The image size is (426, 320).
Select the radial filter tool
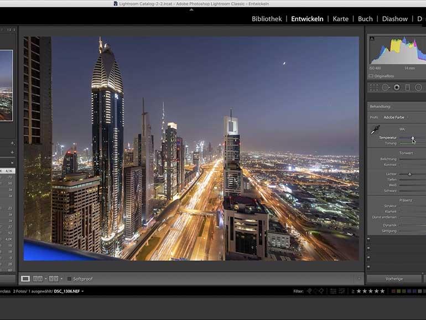coord(418,87)
